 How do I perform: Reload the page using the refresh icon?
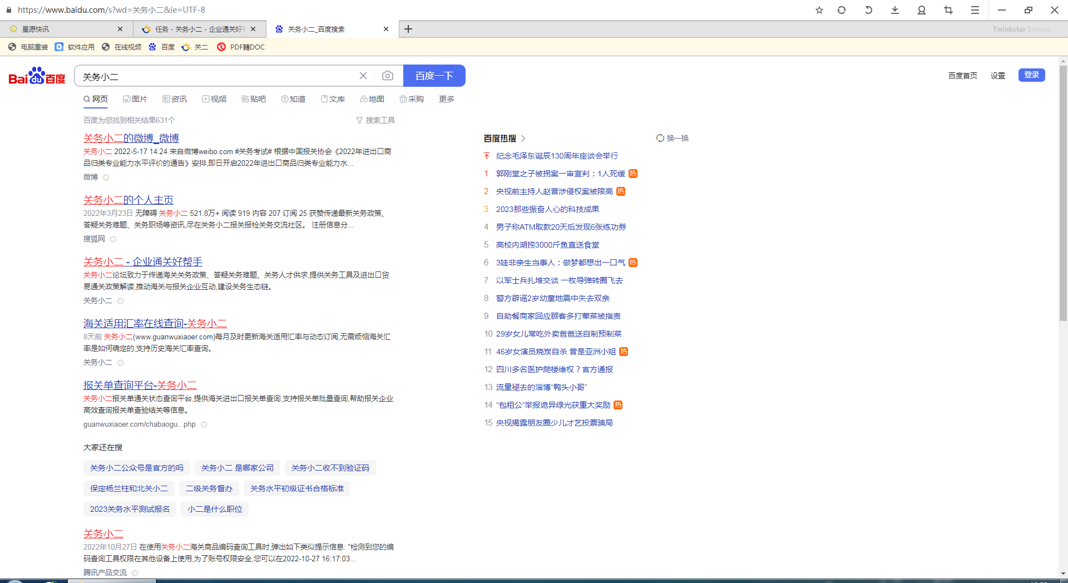coord(842,10)
